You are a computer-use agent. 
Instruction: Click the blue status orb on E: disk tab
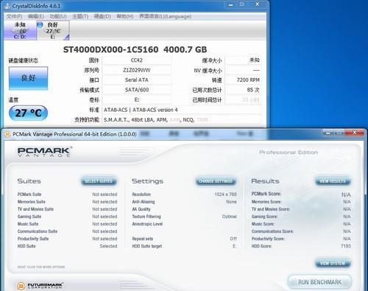point(40,24)
